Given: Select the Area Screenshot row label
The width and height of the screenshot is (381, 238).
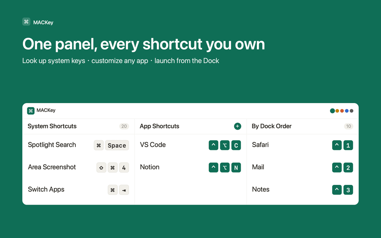Looking at the screenshot, I should coord(52,167).
